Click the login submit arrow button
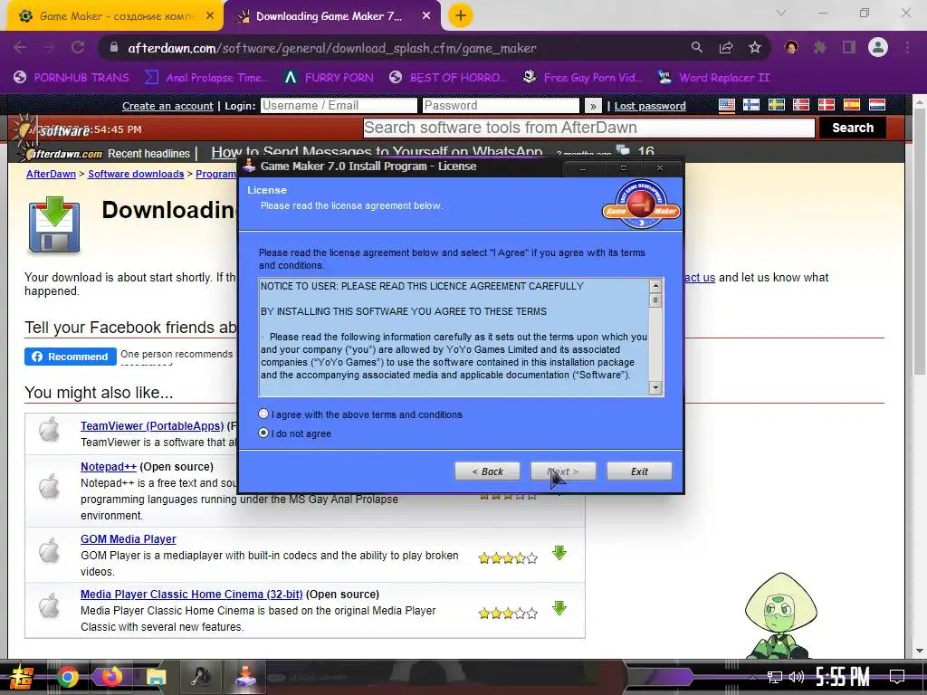This screenshot has height=695, width=927. click(592, 106)
